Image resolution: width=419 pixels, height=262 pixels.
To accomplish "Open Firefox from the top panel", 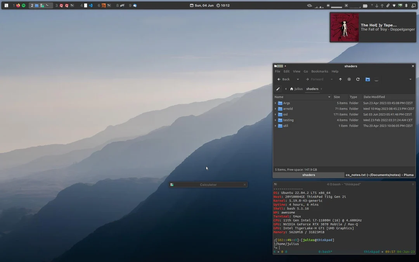I will tap(18, 5).
